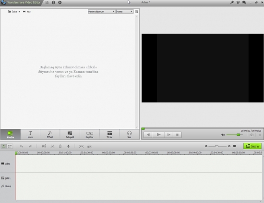The height and width of the screenshot is (203, 264).
Task: Click the save project icon in title bar
Action: tap(47, 2)
